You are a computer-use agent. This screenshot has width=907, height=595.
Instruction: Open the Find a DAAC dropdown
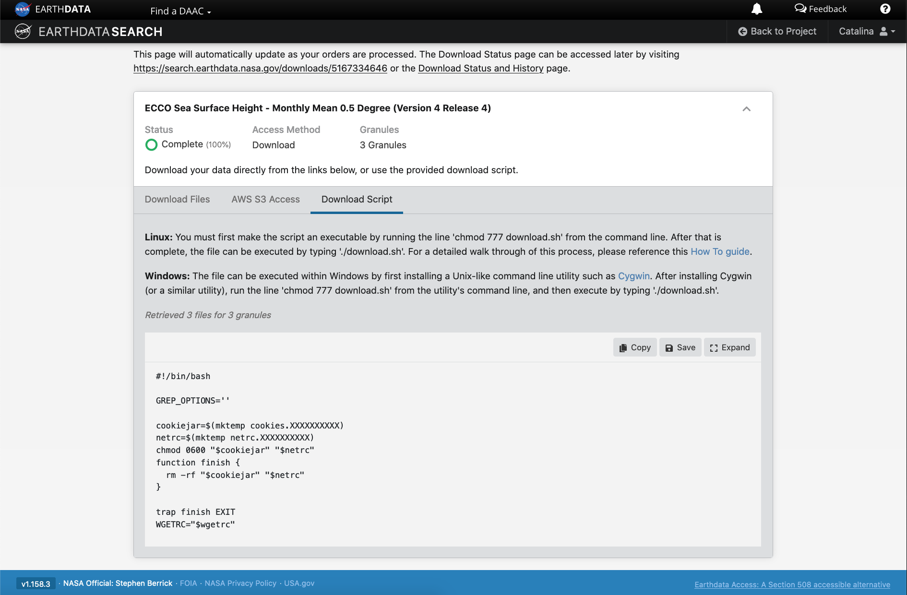coord(180,11)
